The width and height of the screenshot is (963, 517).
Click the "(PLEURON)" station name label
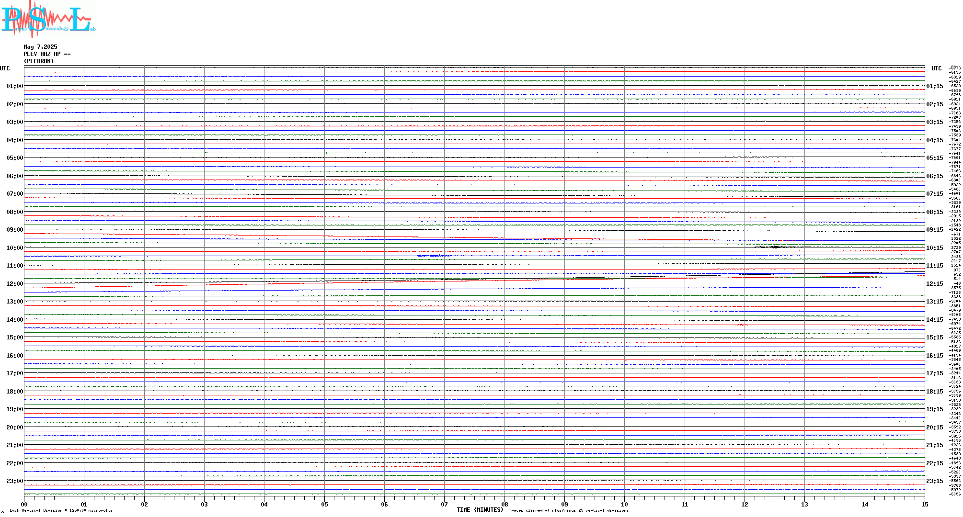point(39,61)
